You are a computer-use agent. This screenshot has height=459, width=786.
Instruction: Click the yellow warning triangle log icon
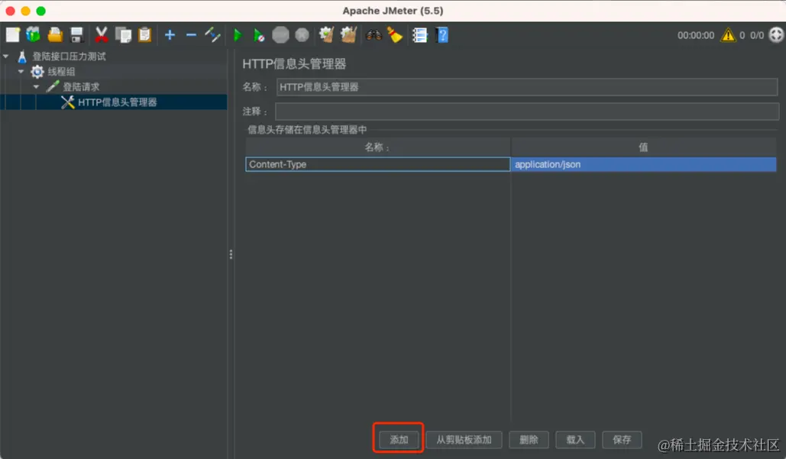(728, 35)
